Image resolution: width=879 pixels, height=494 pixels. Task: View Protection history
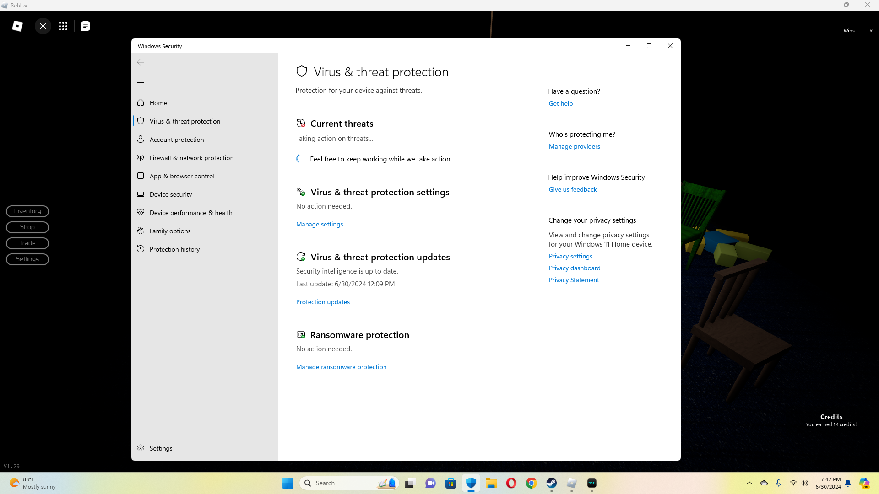click(205, 249)
